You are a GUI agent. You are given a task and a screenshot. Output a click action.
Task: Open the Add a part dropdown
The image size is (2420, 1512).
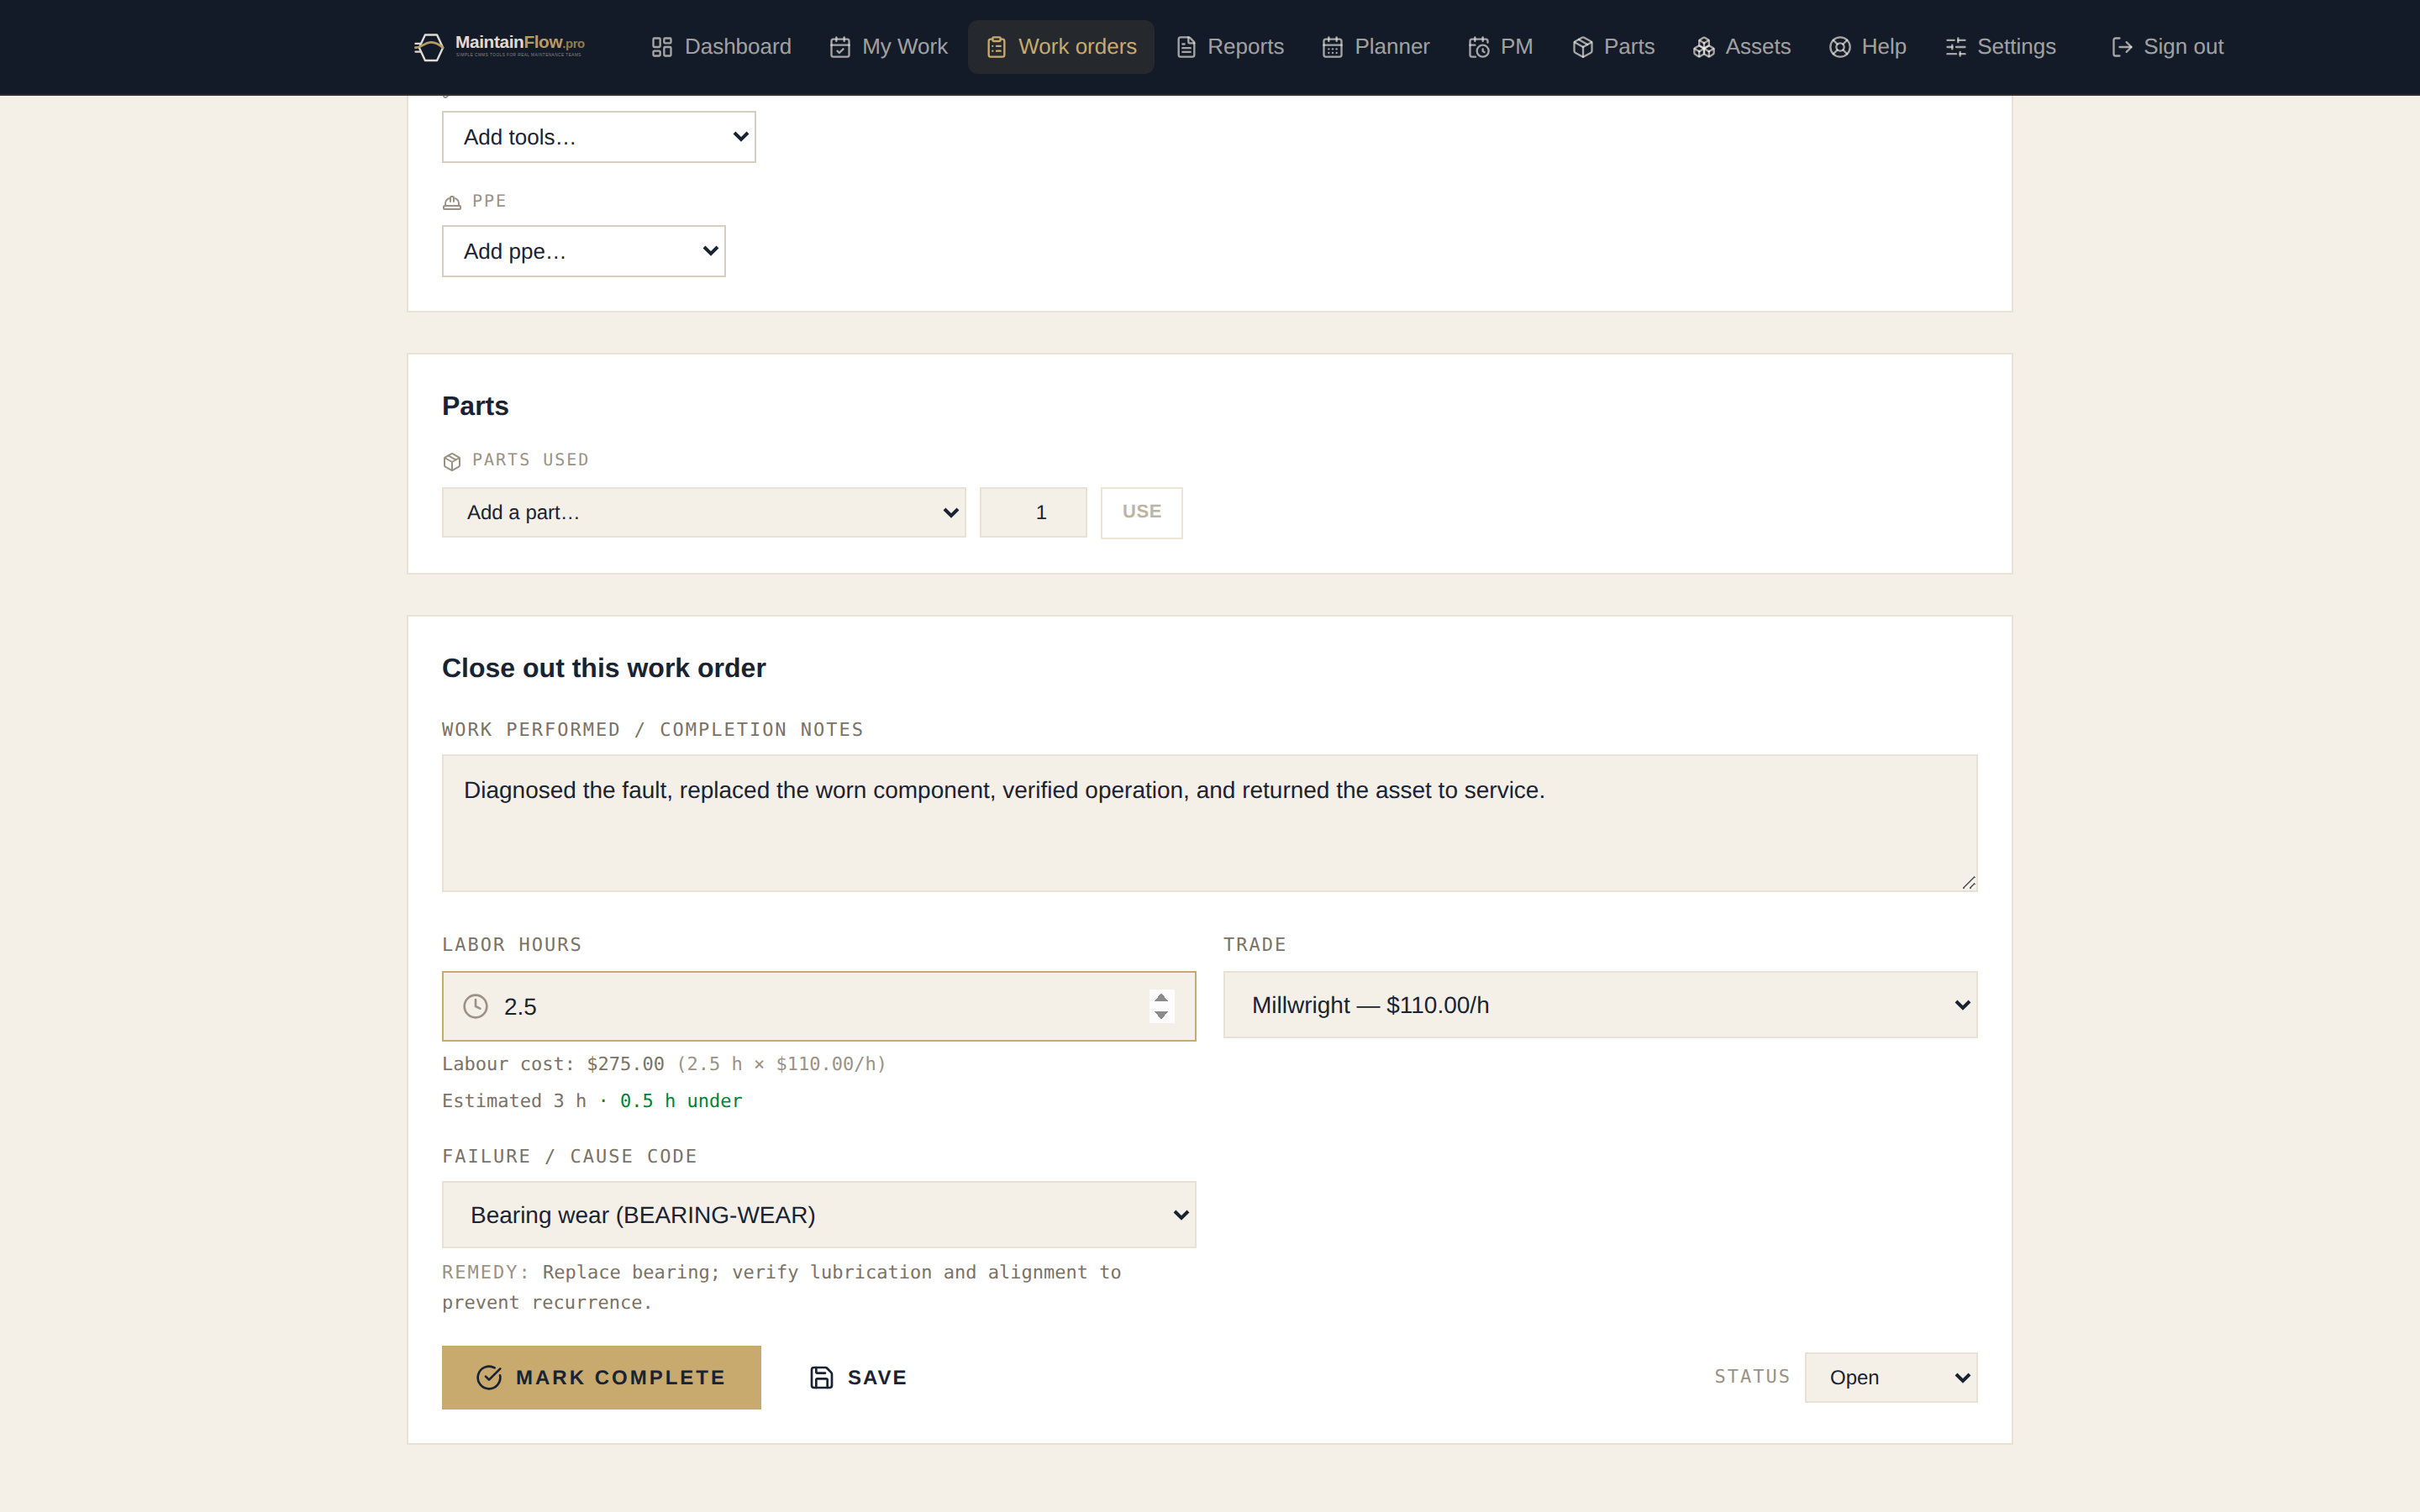(704, 512)
